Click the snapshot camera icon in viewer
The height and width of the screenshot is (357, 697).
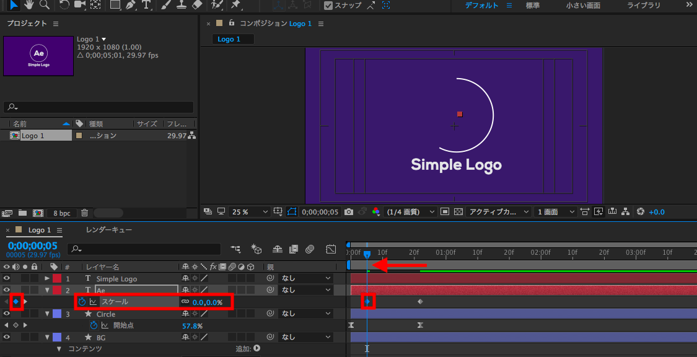pyautogui.click(x=349, y=212)
